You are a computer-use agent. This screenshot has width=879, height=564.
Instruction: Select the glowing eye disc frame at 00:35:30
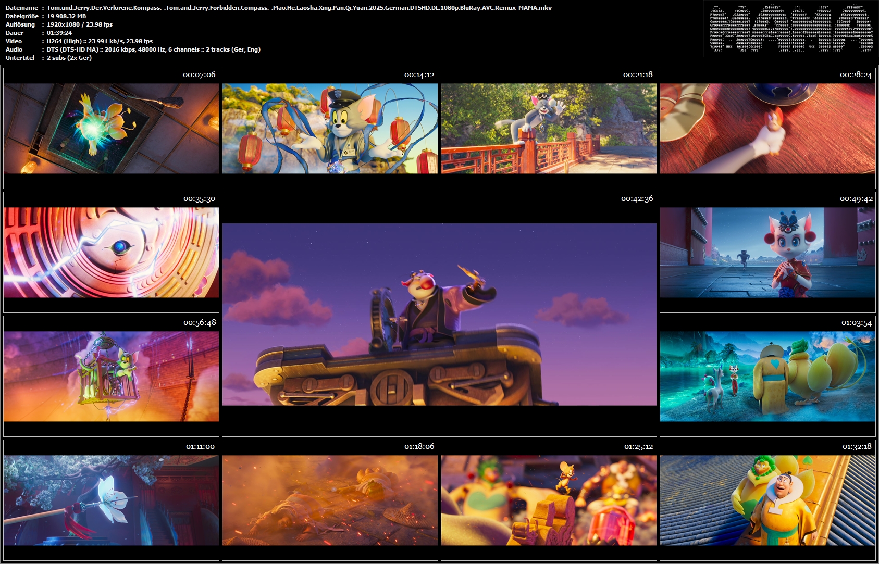(x=111, y=252)
